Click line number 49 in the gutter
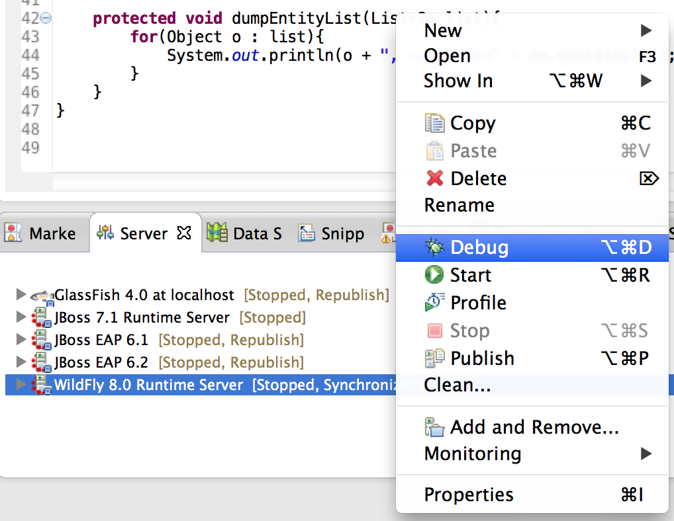674x521 pixels. [30, 147]
